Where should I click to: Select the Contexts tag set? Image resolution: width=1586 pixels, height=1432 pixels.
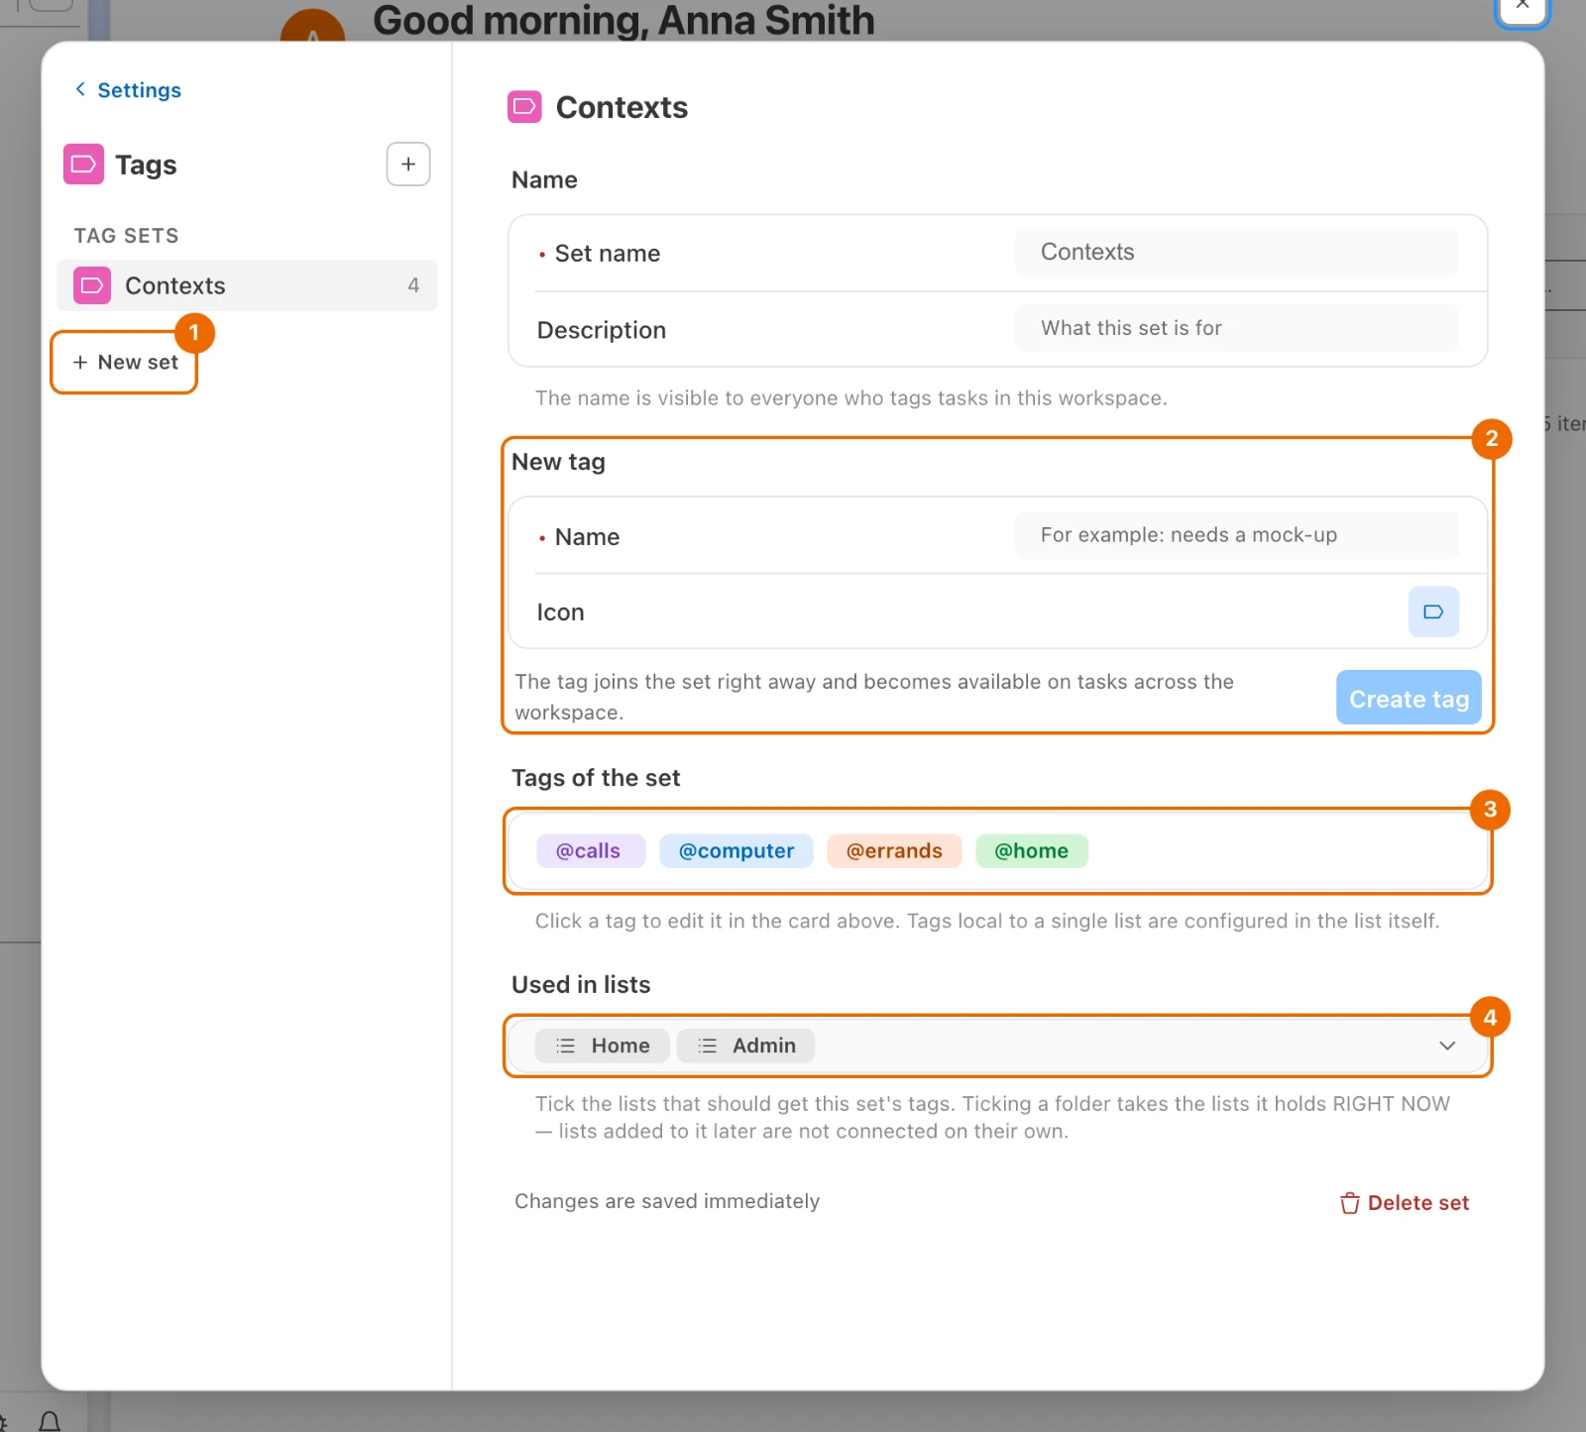click(247, 285)
